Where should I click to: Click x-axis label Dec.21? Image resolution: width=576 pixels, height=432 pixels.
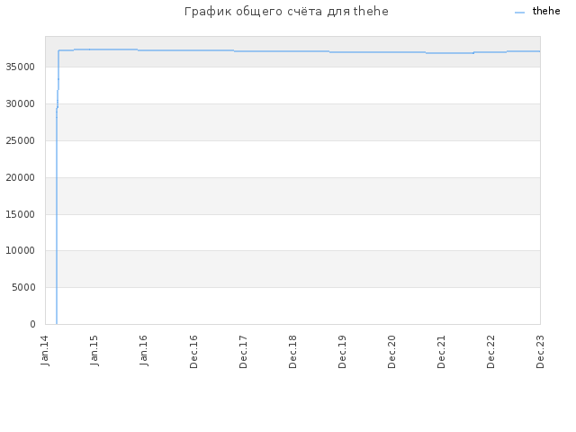pyautogui.click(x=441, y=352)
